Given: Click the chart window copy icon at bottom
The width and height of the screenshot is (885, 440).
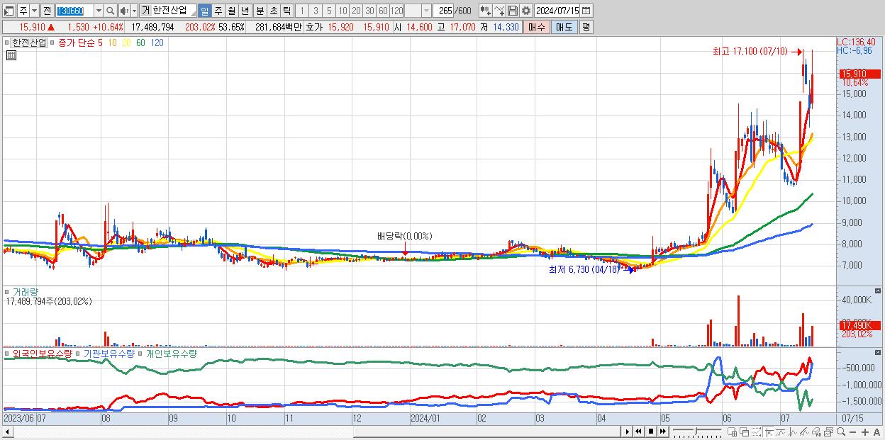Looking at the screenshot, I should [828, 431].
